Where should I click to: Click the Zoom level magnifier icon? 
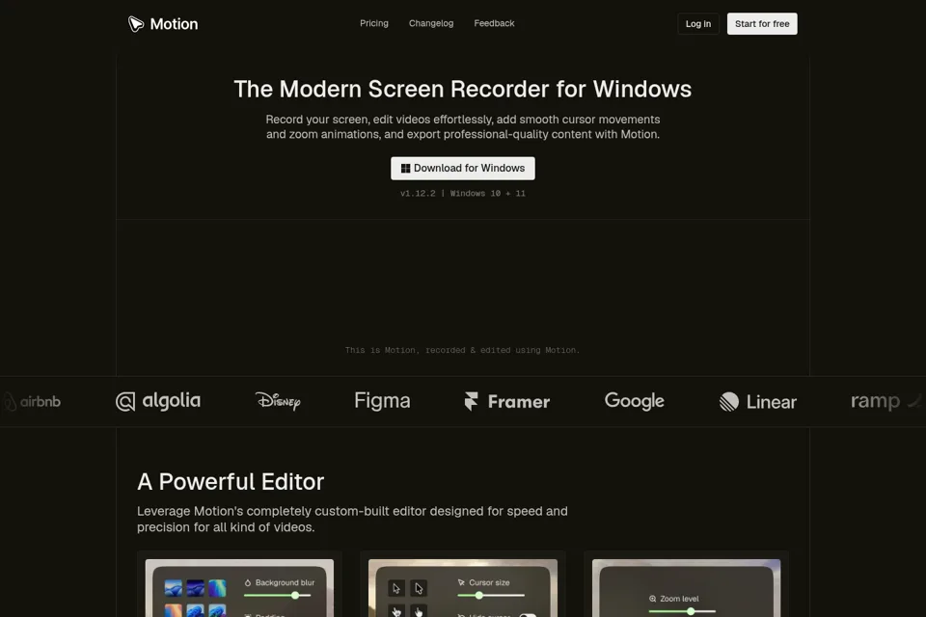click(x=653, y=599)
